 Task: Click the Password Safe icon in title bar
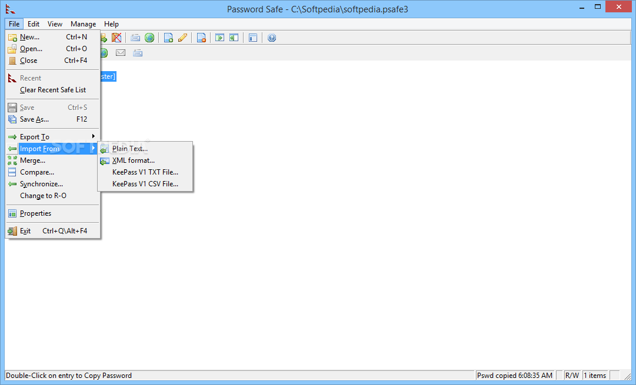[11, 8]
